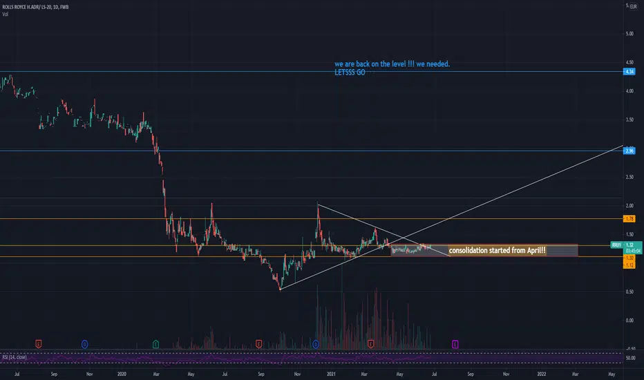Select the 'we are back on the level' note
Screen dimensions: 644x380
tap(392, 64)
